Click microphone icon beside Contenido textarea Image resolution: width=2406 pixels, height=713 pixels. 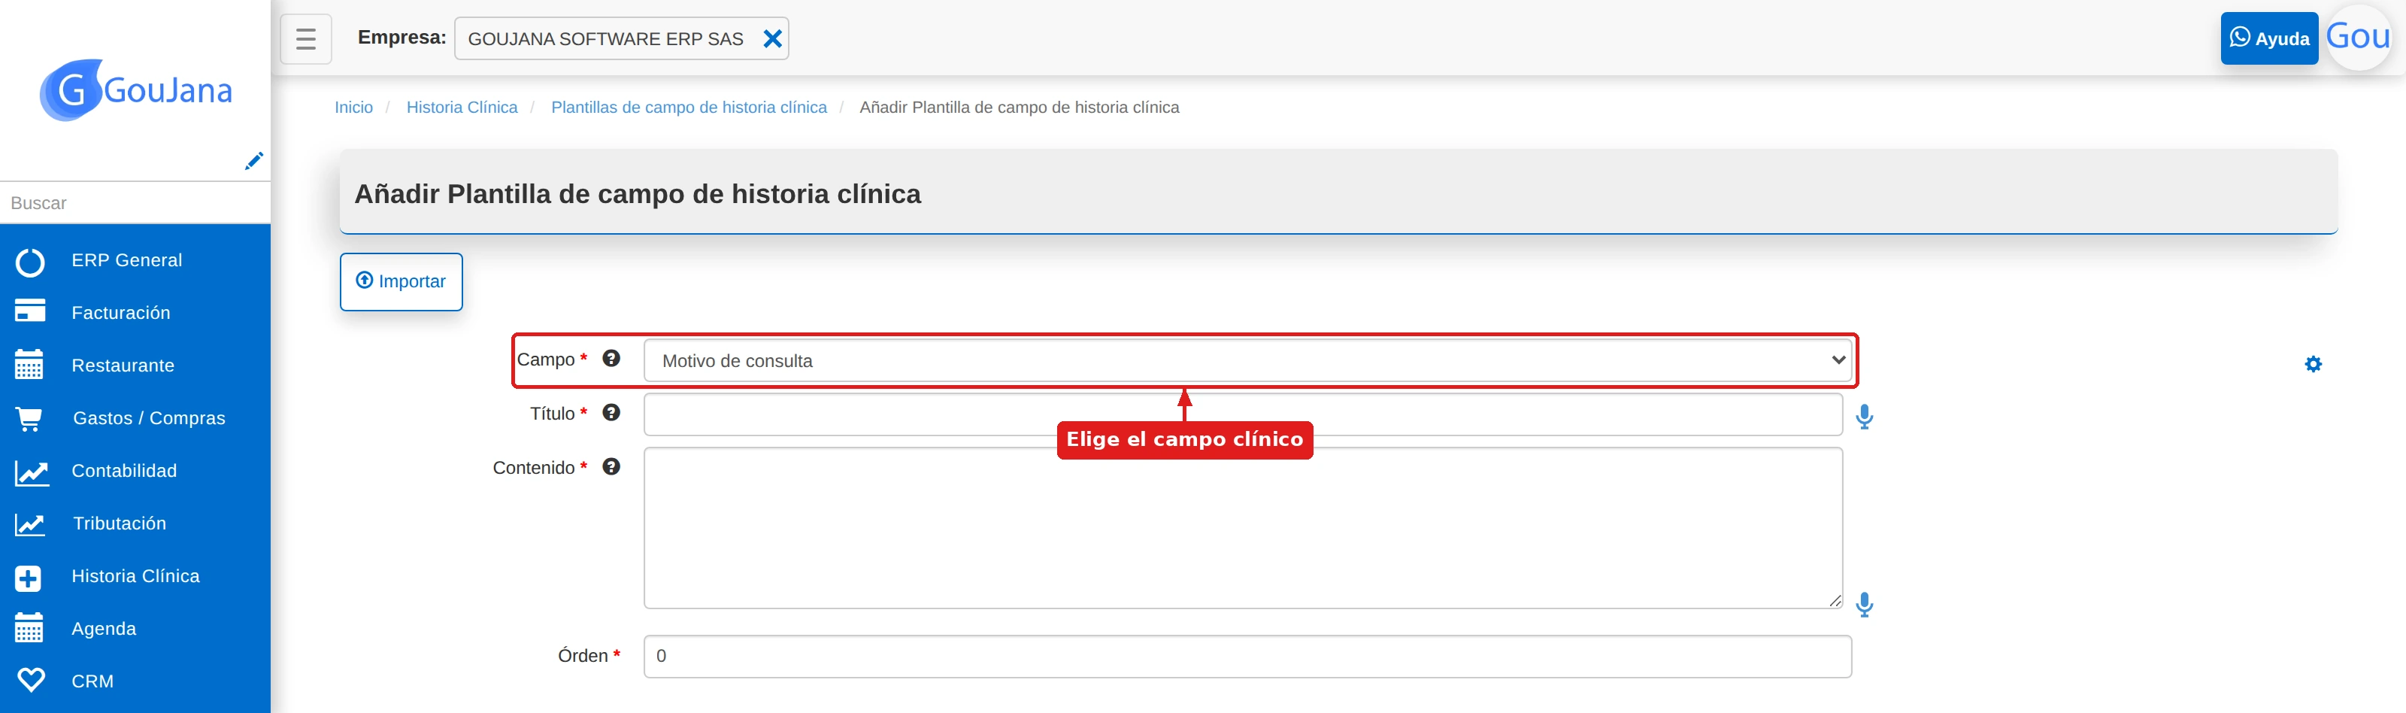1865,605
